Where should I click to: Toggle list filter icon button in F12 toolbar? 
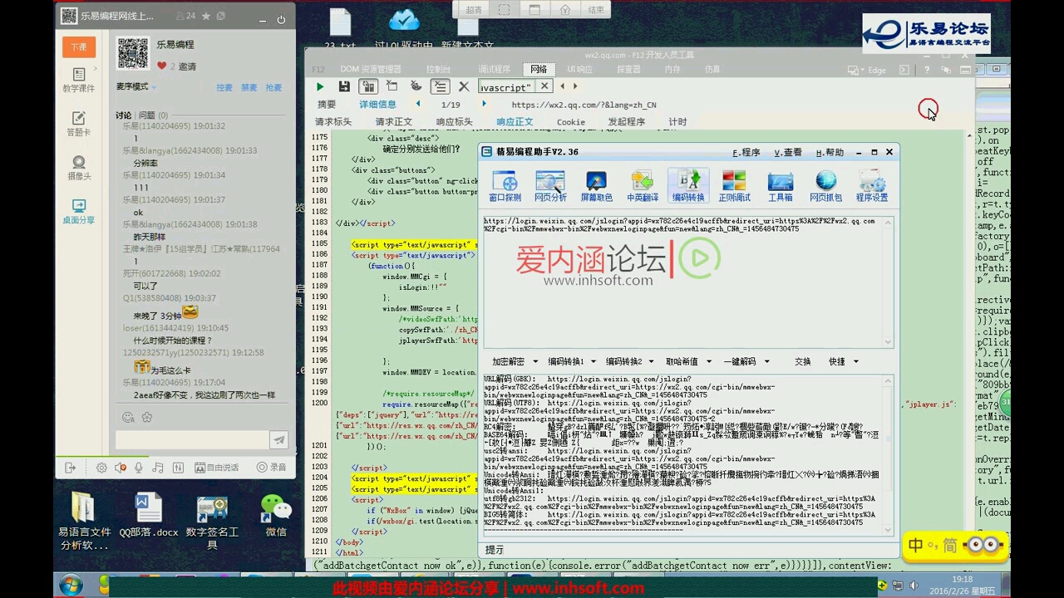440,86
